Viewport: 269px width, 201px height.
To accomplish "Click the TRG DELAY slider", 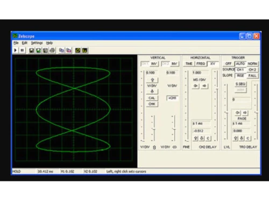I will click(x=257, y=111).
